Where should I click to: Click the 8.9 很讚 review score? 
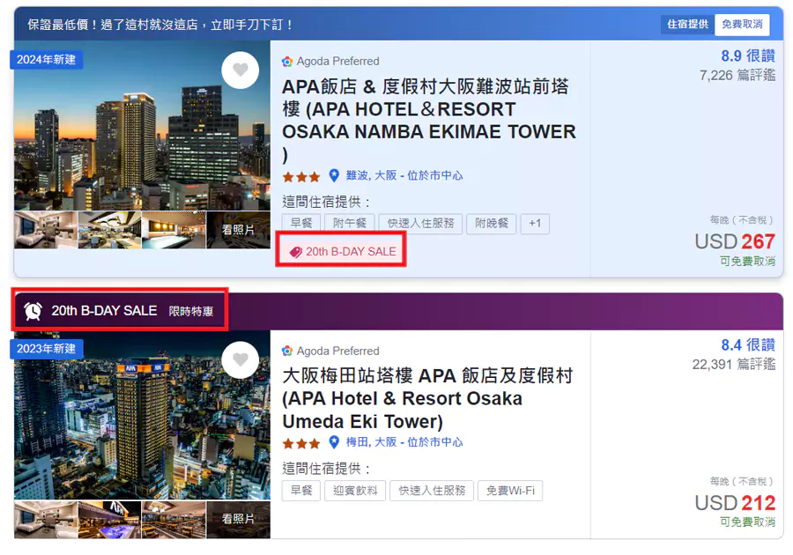click(x=748, y=55)
